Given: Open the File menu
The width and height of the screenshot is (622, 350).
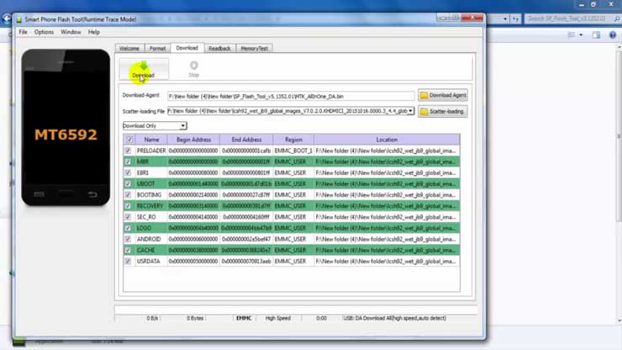Looking at the screenshot, I should pos(23,32).
